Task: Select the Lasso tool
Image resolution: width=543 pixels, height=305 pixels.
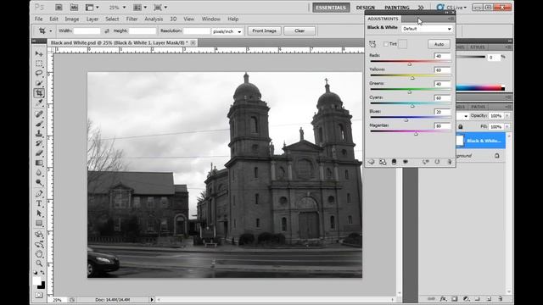Action: 39,74
